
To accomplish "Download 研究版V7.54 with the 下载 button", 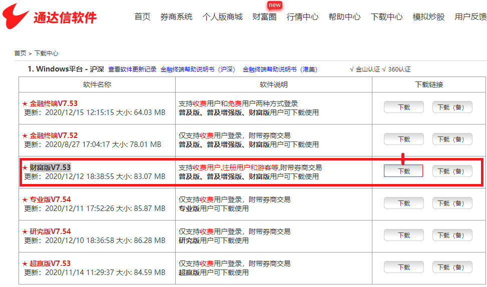I will pos(404,235).
